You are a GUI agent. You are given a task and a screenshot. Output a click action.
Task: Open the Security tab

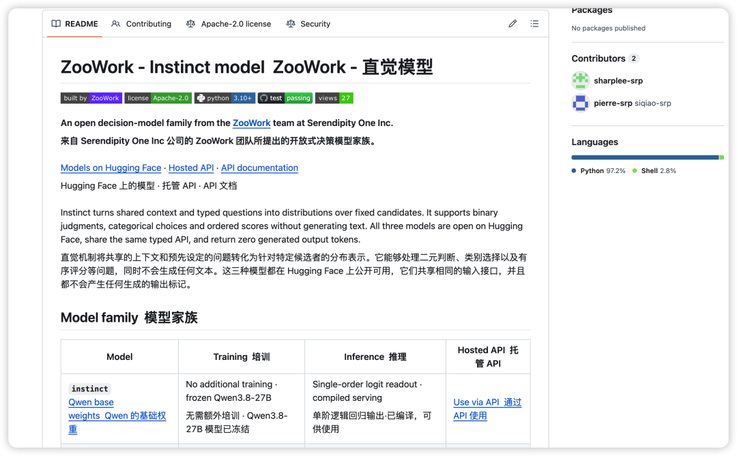(x=308, y=23)
